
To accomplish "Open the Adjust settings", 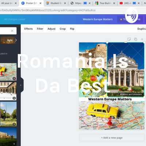I will click(51, 29).
